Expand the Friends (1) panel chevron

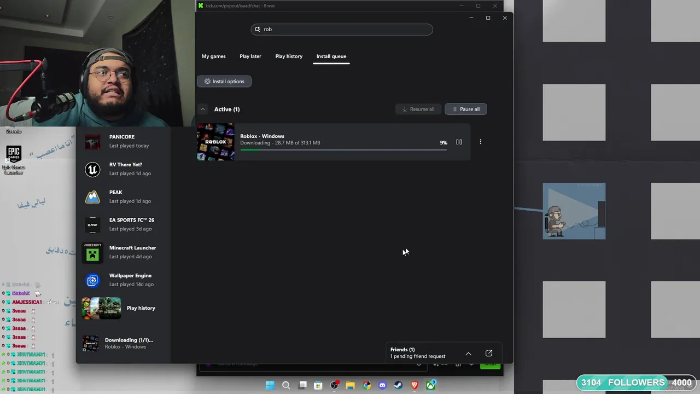point(468,354)
